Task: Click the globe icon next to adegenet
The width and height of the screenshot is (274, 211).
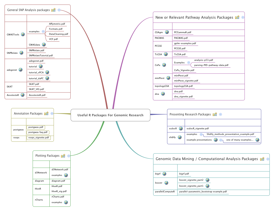Action: [20, 70]
